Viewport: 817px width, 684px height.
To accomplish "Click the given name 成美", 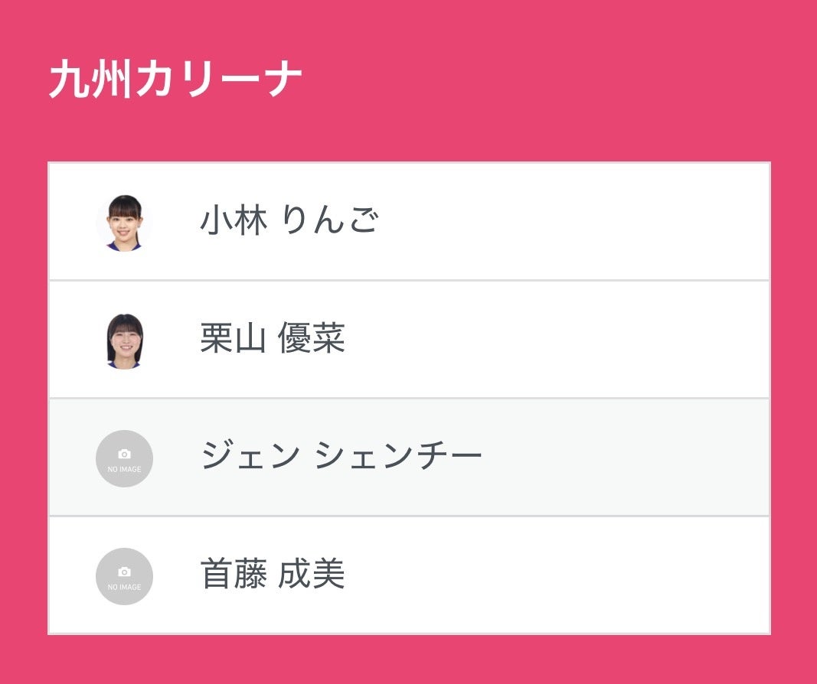I will 311,575.
